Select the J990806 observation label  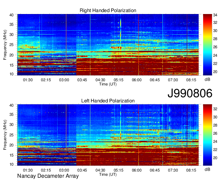[x=190, y=93]
